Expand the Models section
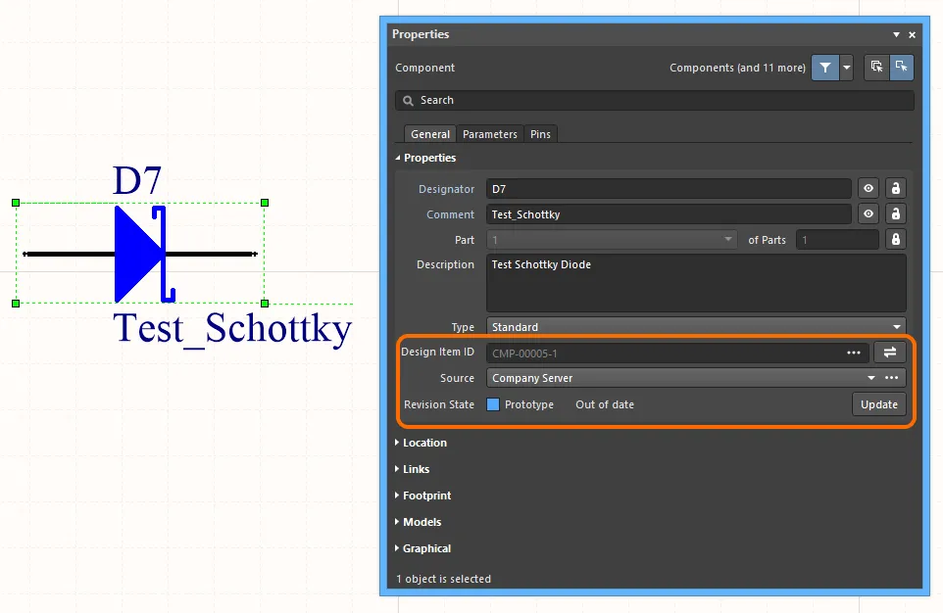 coord(397,522)
